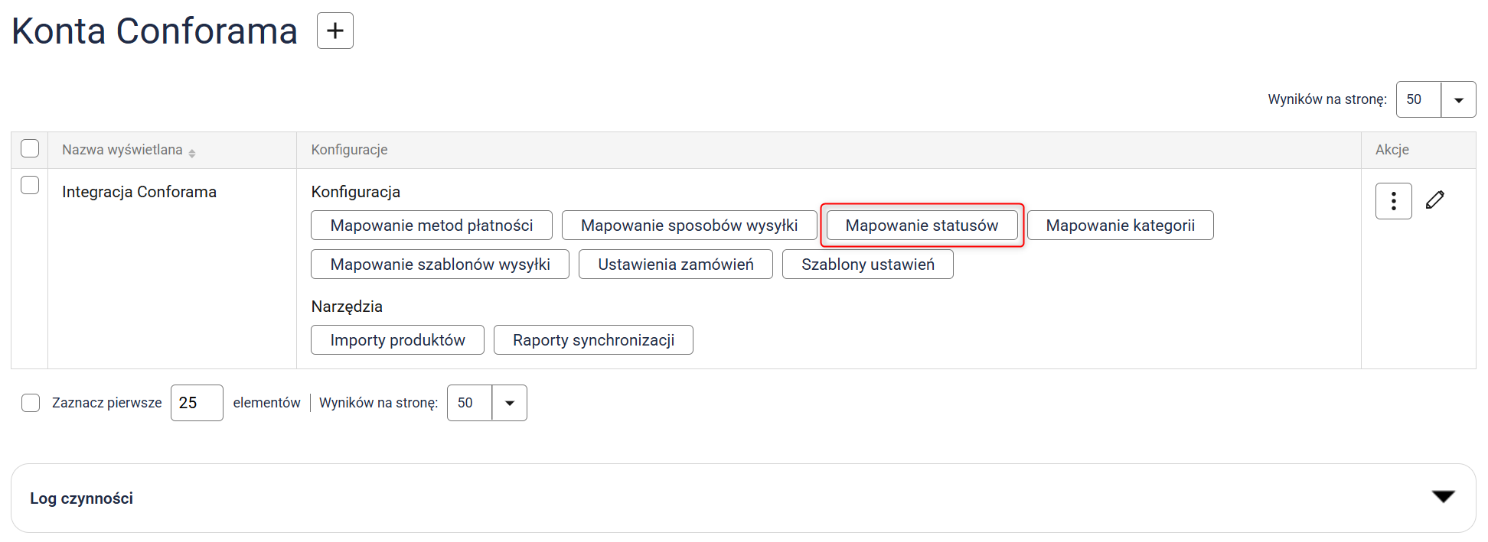Viewport: 1488px width, 542px height.
Task: Open bottom Wyników na stronę dropdown
Action: point(509,403)
